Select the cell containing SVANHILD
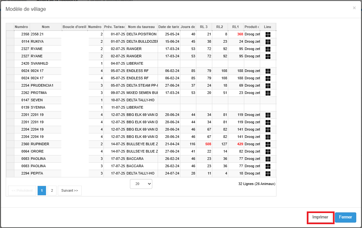 (x=46, y=63)
